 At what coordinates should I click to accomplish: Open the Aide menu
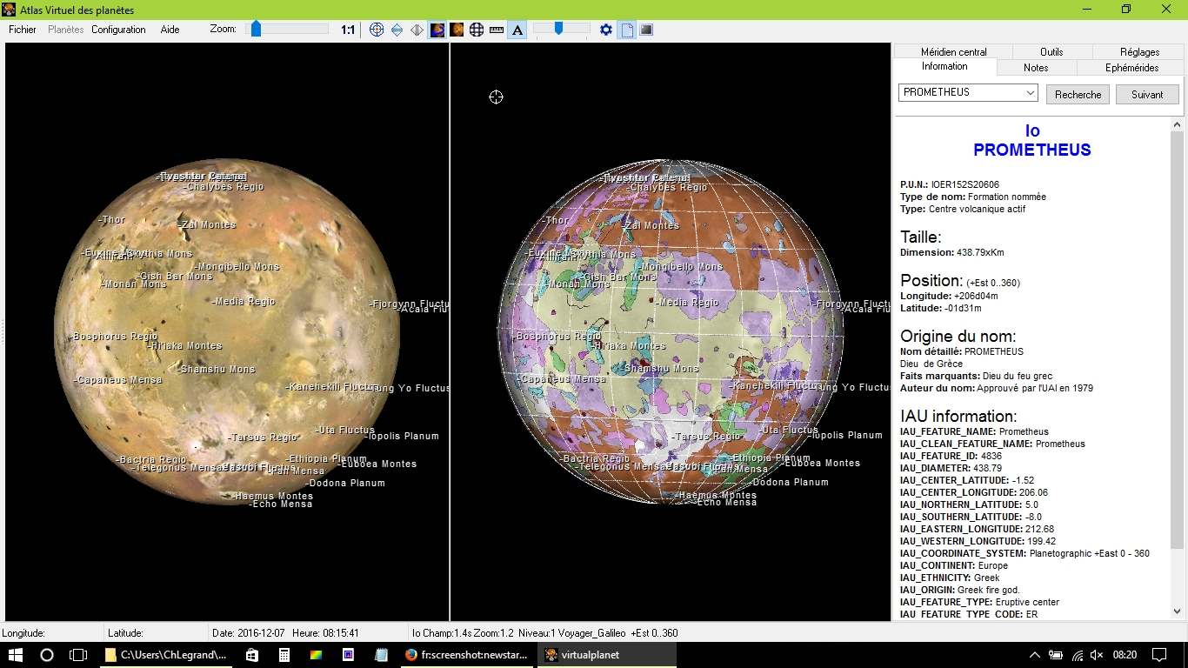(x=170, y=30)
